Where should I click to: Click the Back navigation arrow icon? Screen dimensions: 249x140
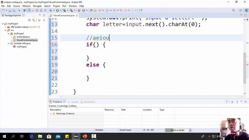(125, 10)
